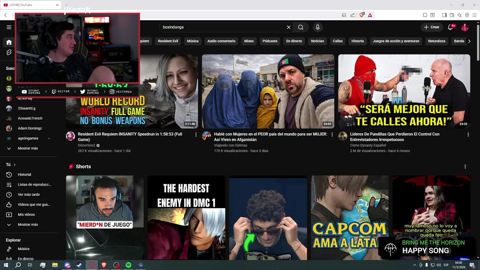Screen dimensions: 480x270
Task: Select the Pódcasts filter chip
Action: 270,41
